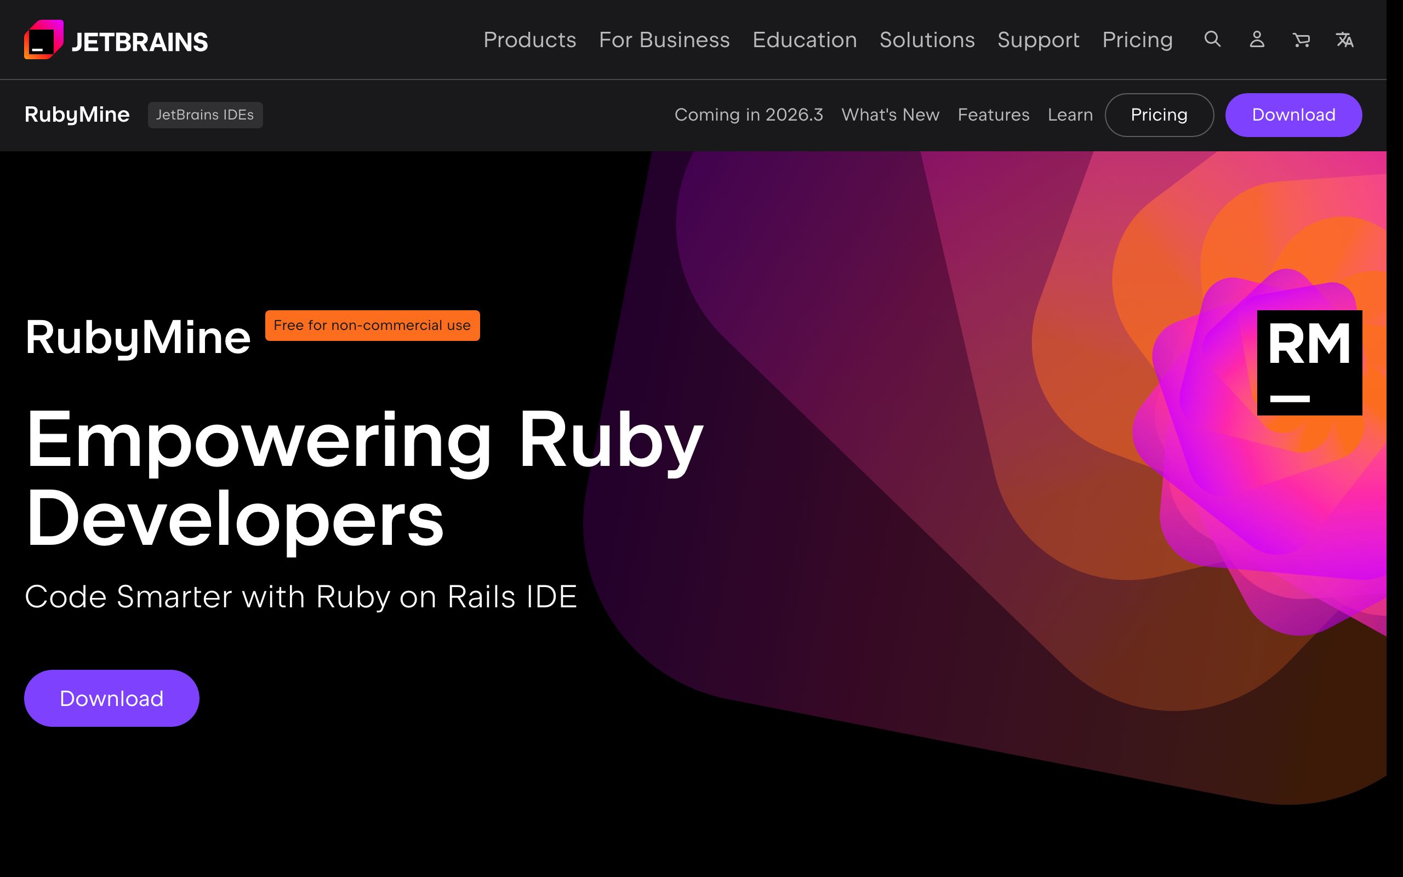Open Coming in 2026.3 link

click(749, 115)
